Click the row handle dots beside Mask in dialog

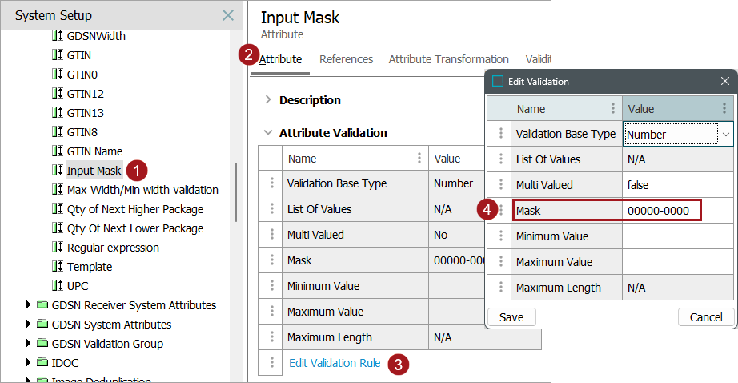pyautogui.click(x=500, y=211)
